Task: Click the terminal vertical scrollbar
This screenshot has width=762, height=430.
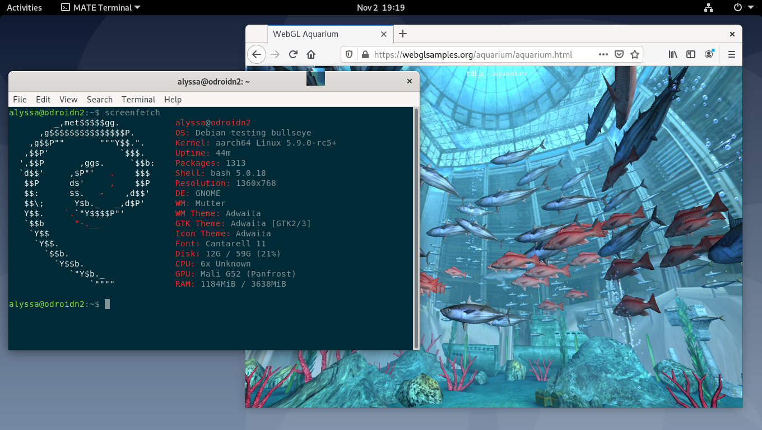Action: click(x=416, y=228)
